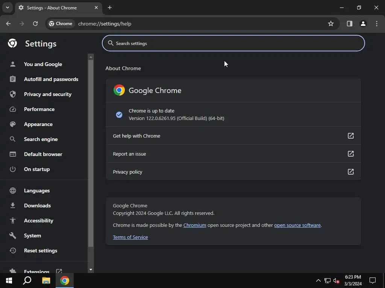Close the Settings - About Chrome tab
This screenshot has height=288, width=385.
(96, 7)
